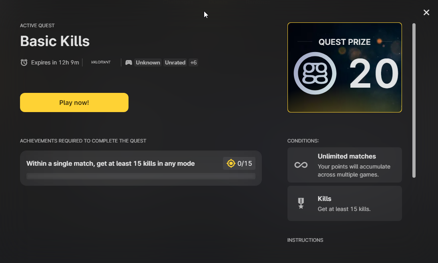Viewport: 438px width, 263px height.
Task: Expand the +6 additional modes badge
Action: (x=193, y=62)
